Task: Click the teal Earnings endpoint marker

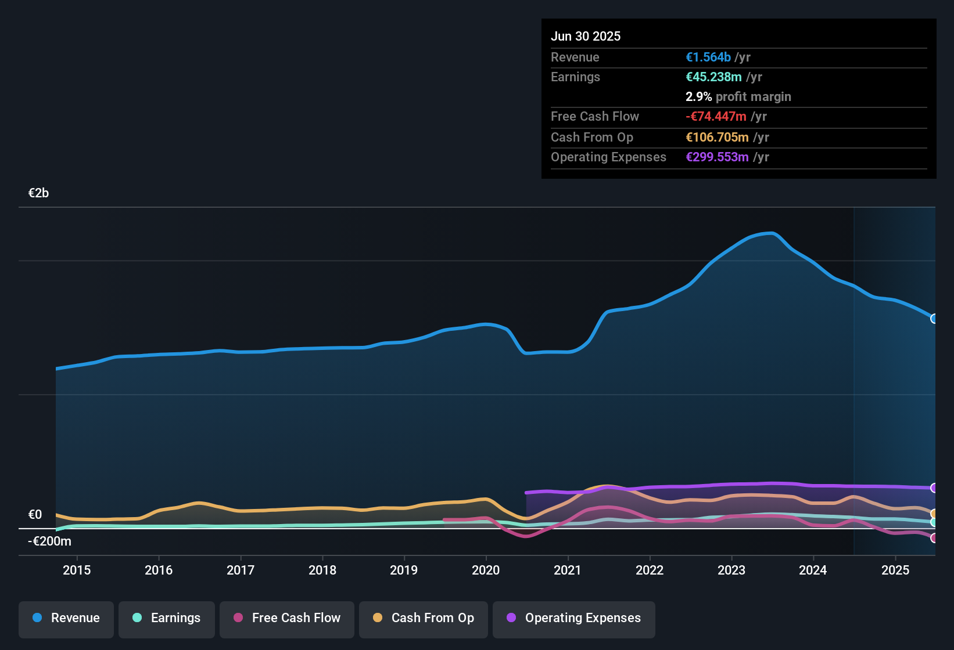Action: click(x=934, y=522)
